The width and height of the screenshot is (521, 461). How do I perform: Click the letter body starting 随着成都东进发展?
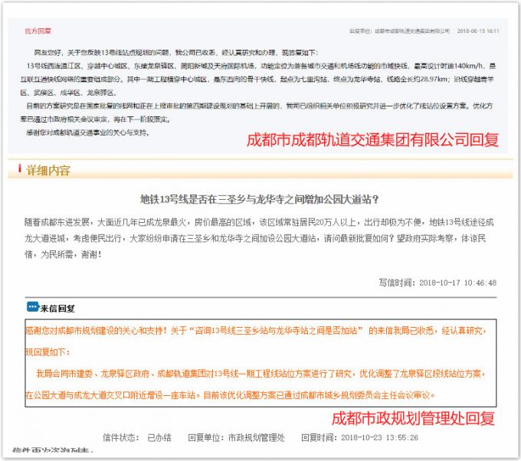[x=259, y=238]
